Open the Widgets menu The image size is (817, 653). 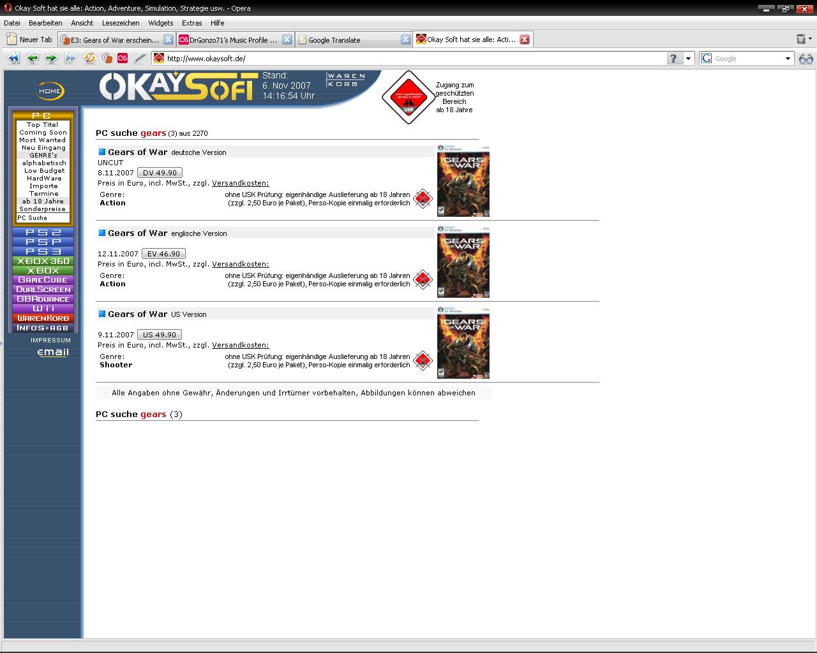click(x=161, y=22)
